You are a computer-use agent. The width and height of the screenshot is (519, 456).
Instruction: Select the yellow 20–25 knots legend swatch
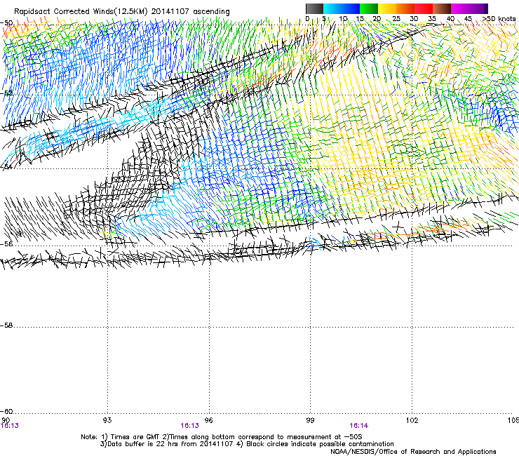[387, 8]
